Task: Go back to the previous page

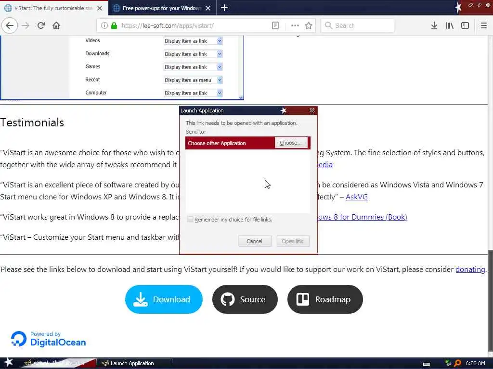Action: [x=10, y=25]
